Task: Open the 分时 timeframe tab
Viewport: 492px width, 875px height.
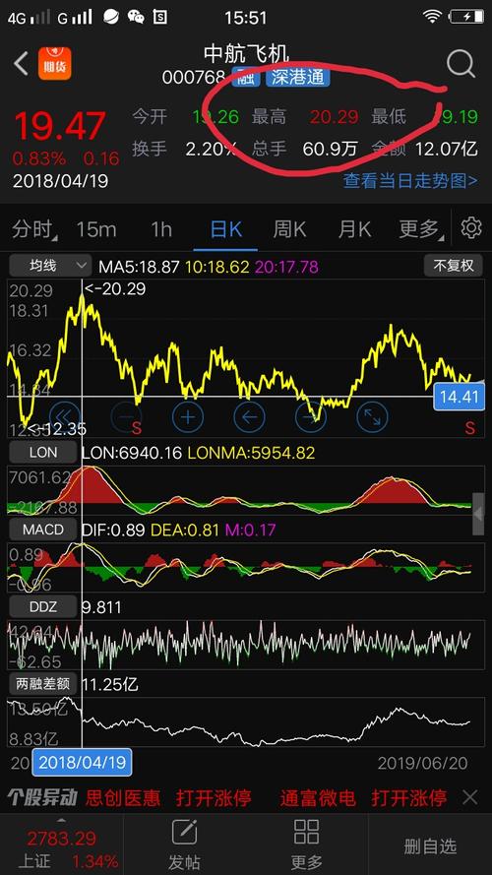Action: tap(34, 228)
